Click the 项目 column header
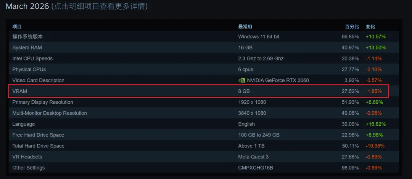The width and height of the screenshot is (412, 179). 17,27
